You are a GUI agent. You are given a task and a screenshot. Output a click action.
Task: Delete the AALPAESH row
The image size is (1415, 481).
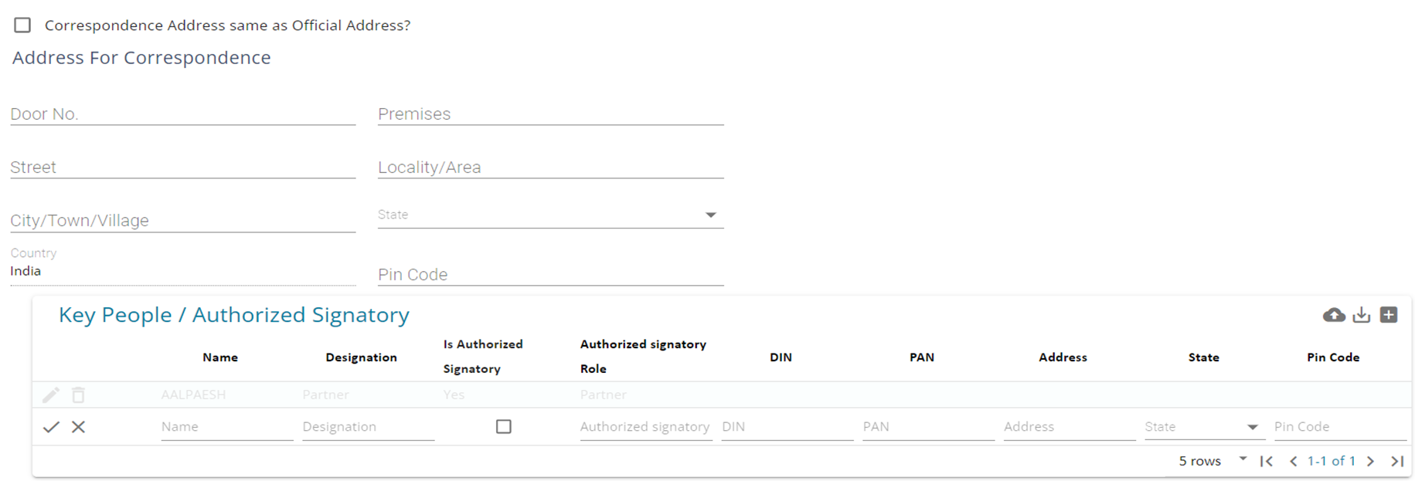pos(78,395)
